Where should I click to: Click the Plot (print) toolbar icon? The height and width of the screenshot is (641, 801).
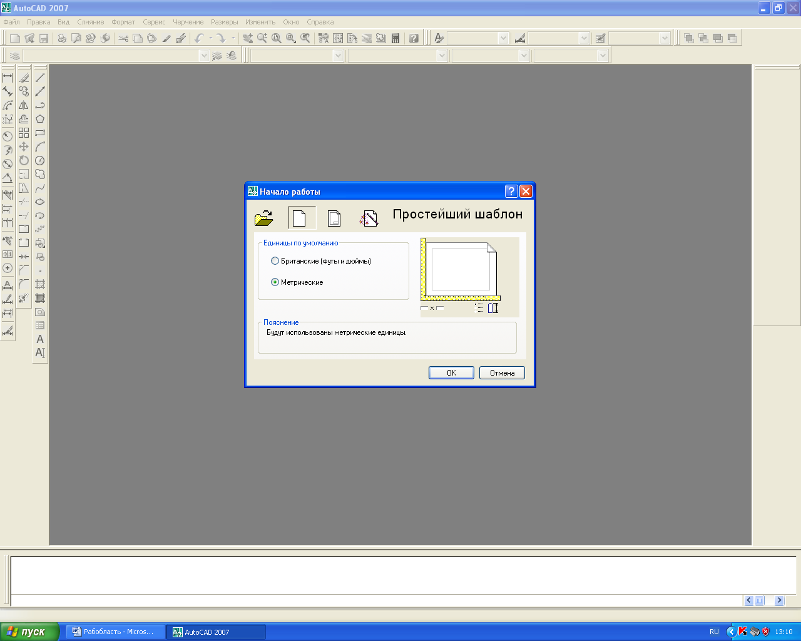point(62,38)
